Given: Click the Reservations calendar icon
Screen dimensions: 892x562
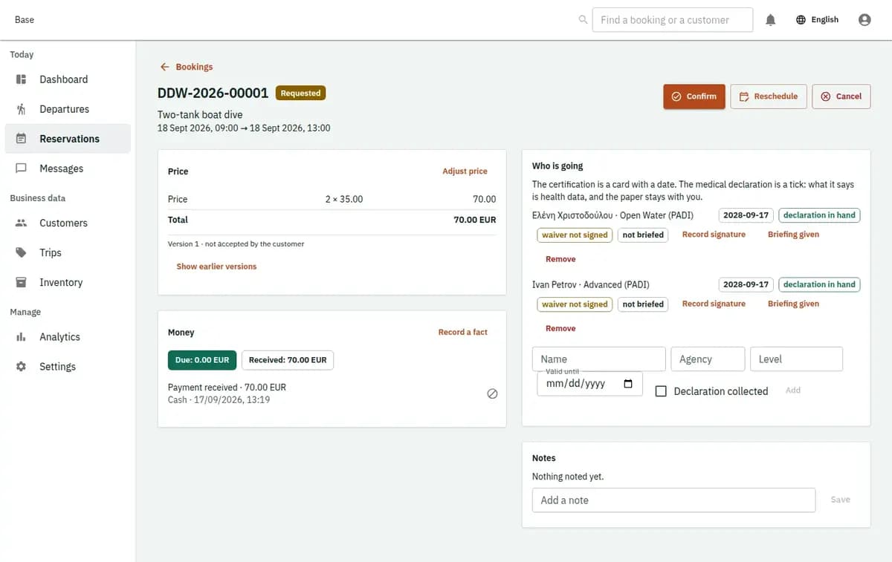Looking at the screenshot, I should [x=22, y=139].
